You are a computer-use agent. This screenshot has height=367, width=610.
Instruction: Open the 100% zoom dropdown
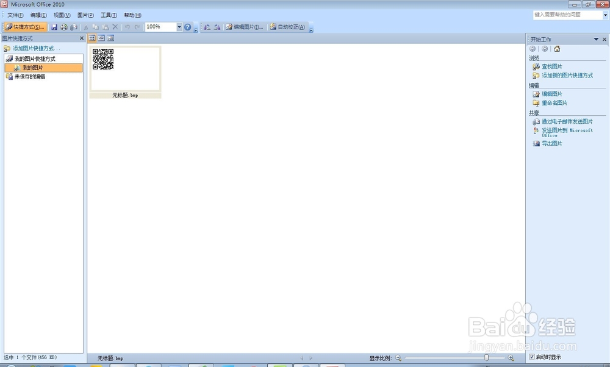(179, 27)
